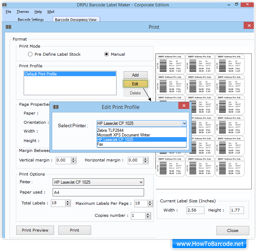Click the Maximum Labels Per Page field
Image resolution: width=256 pixels, height=251 pixels.
tap(141, 203)
